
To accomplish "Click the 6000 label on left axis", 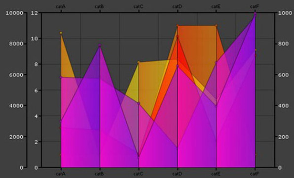I will (16, 75).
